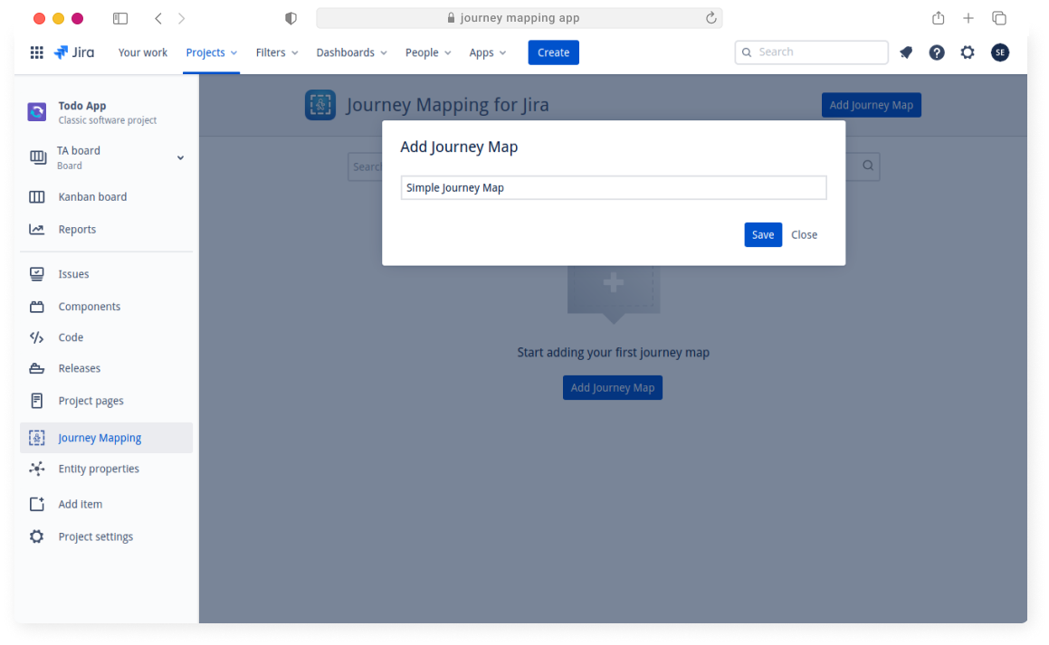Open the SE user profile avatar
1049x645 pixels.
(999, 52)
